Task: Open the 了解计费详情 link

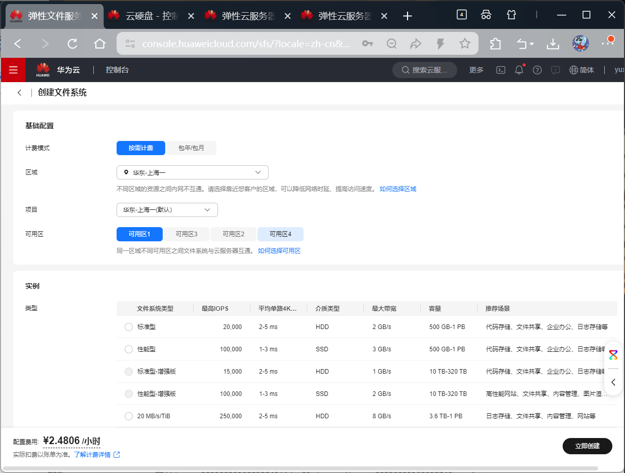Action: [x=97, y=455]
